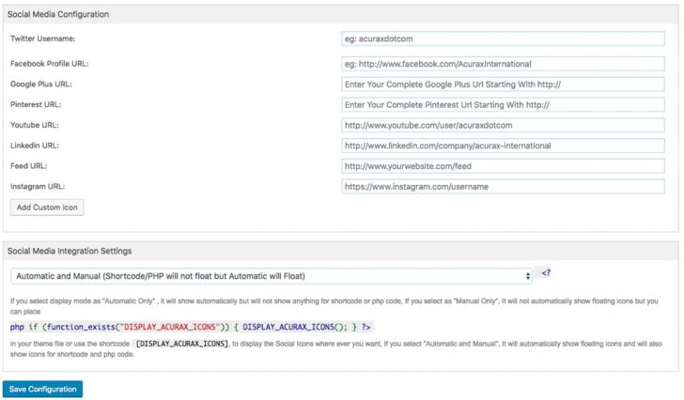The image size is (684, 400).
Task: Focus the Facebook Profile URL field
Action: pyautogui.click(x=503, y=64)
